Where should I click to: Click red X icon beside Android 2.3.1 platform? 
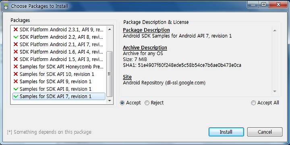pyautogui.click(x=16, y=29)
